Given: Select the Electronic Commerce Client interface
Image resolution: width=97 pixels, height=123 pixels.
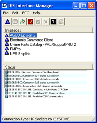Looking at the screenshot, I should [31, 40].
